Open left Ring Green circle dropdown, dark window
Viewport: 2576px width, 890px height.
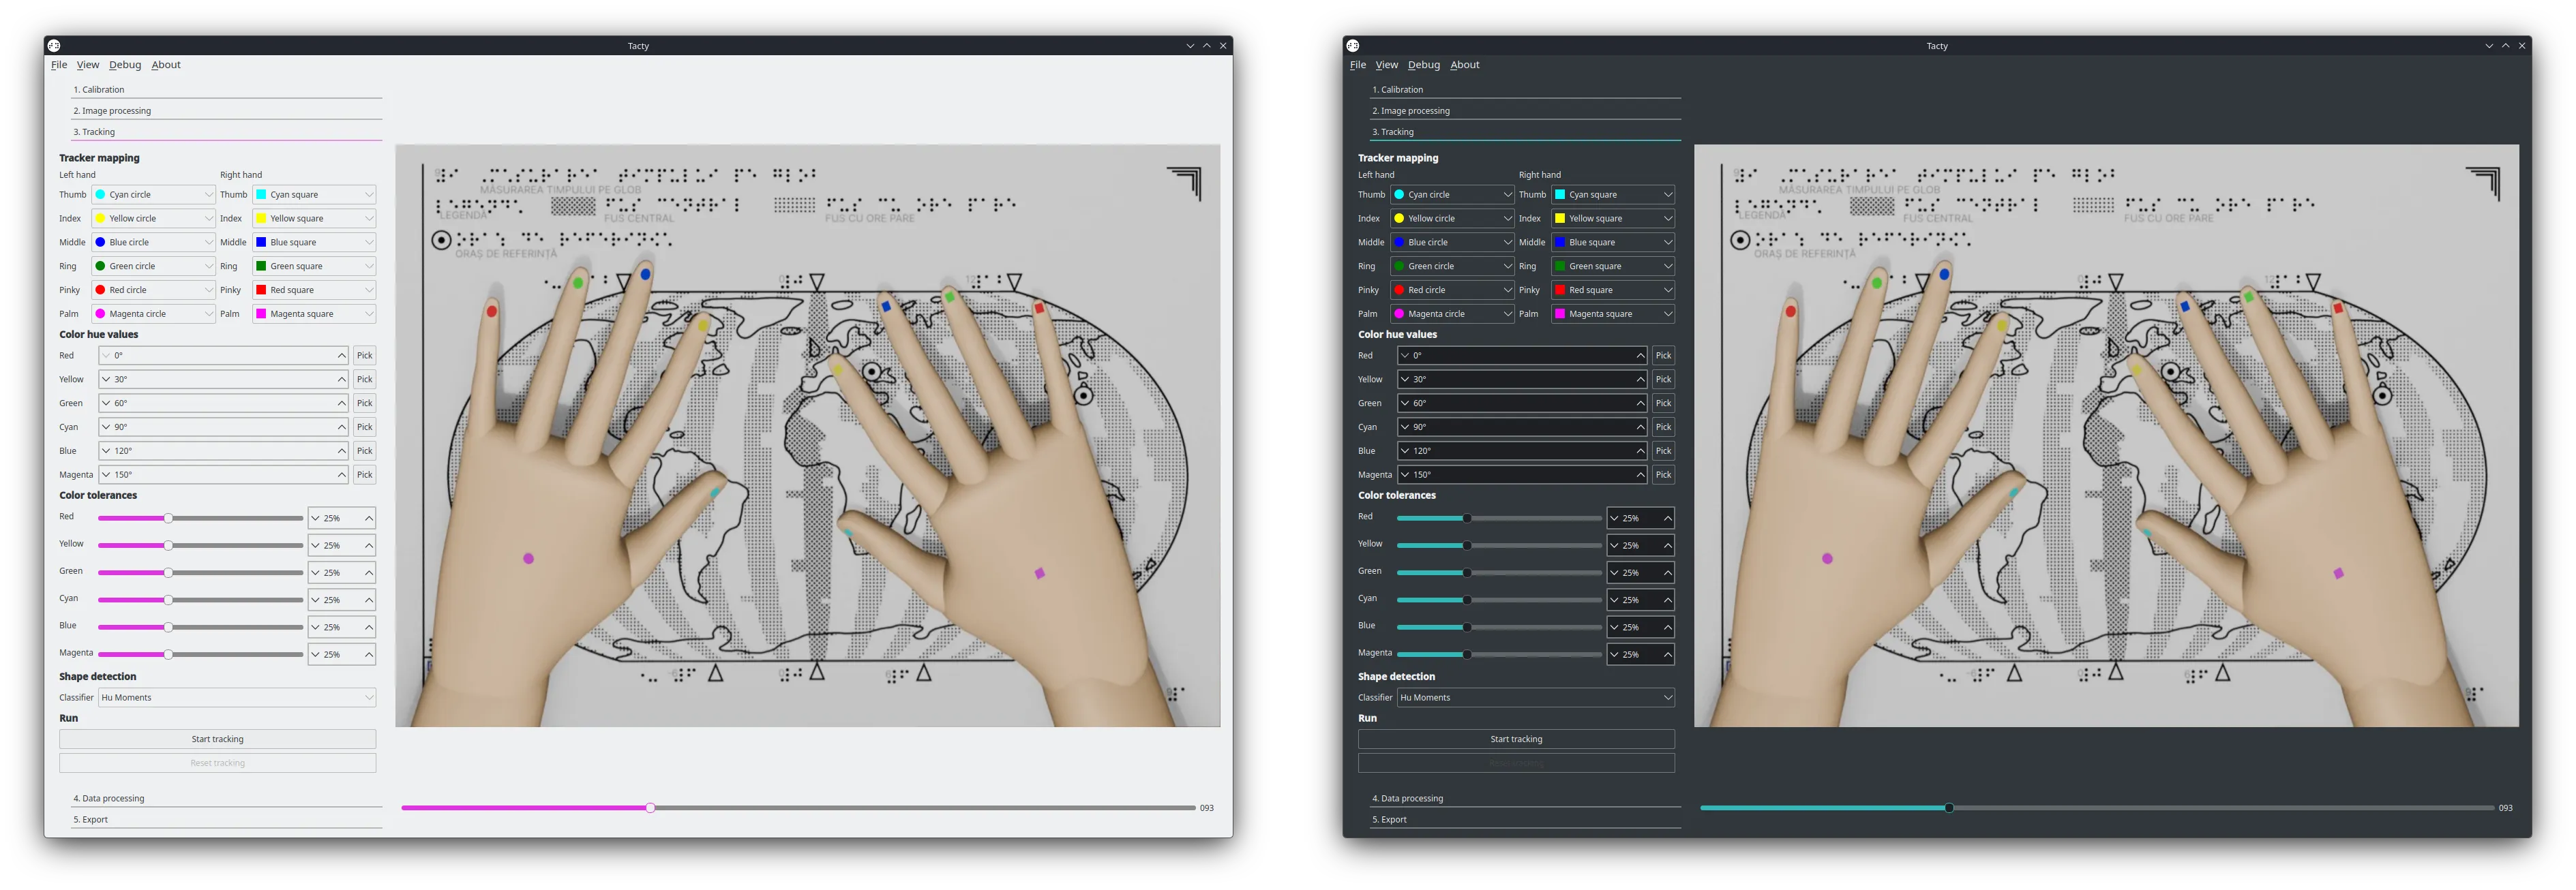click(1453, 266)
